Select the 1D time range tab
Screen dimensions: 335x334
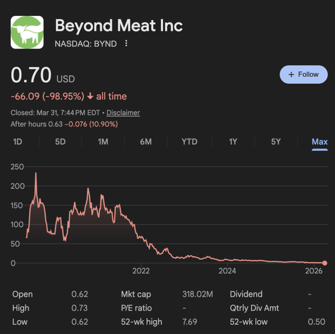[17, 142]
